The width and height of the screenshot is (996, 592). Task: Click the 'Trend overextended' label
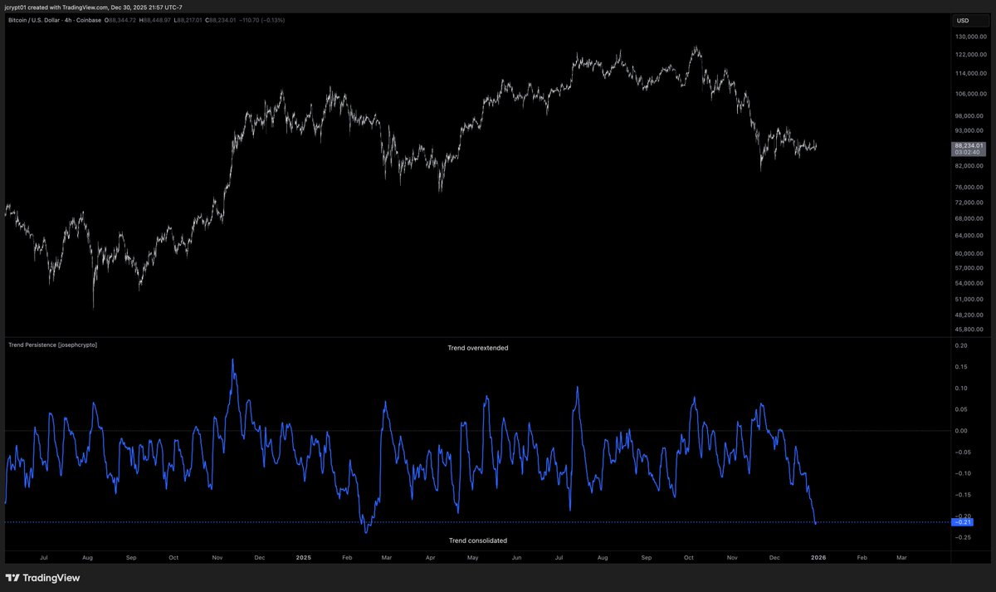[x=478, y=348]
